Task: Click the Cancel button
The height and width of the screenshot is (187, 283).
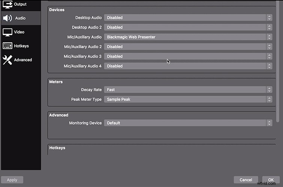Action: point(246,180)
